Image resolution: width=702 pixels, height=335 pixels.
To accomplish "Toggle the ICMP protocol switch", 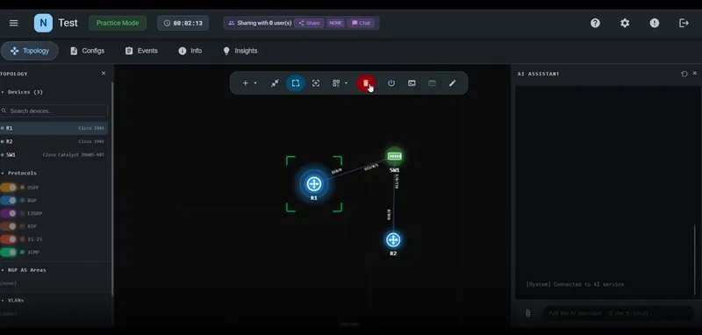I will tap(9, 253).
